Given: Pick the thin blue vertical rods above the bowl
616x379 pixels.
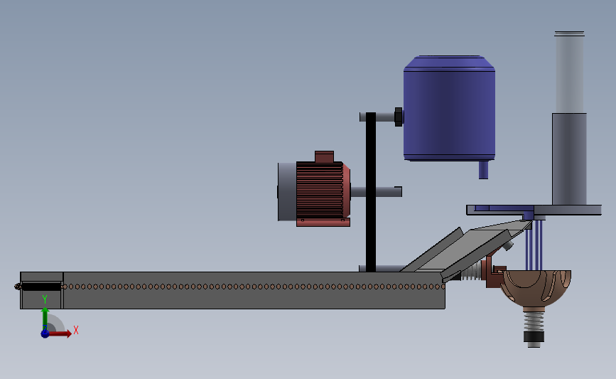Looking at the screenshot, I should click(534, 245).
